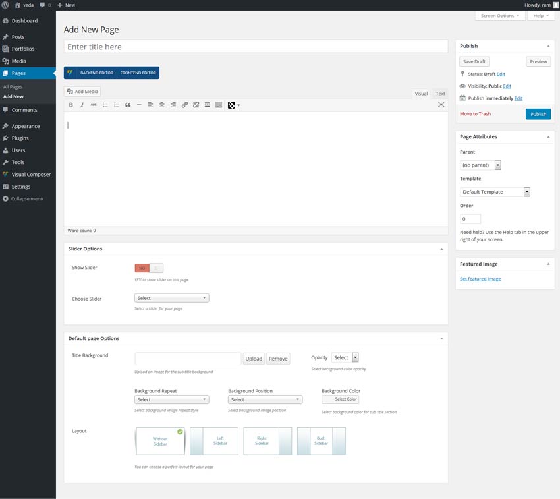Insert the Read More tag
Viewport: 560px width, 499px height.
206,105
